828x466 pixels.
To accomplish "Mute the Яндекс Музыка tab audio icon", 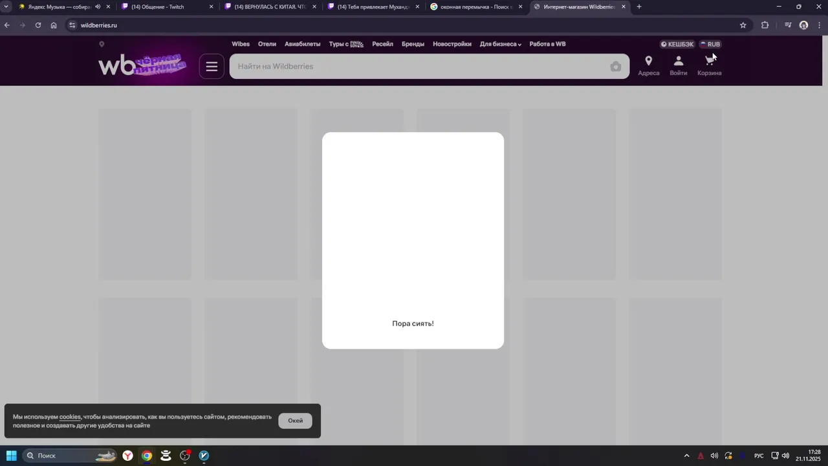I will 98,6.
